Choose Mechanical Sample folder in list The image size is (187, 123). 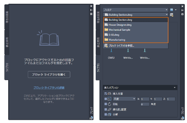(x=136, y=30)
